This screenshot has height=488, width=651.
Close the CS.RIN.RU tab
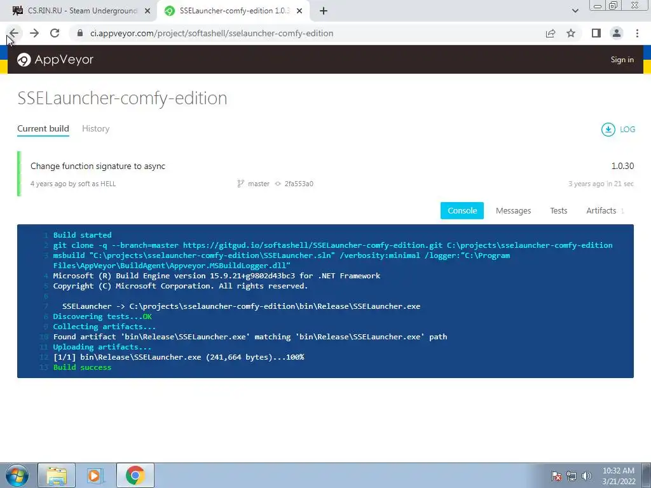point(147,11)
